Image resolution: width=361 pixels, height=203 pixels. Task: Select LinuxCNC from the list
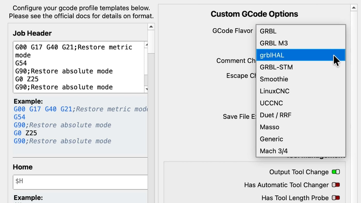pos(301,91)
